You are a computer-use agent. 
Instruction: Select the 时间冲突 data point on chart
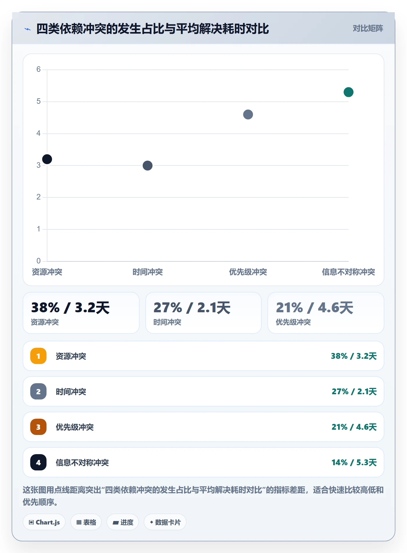(x=147, y=165)
